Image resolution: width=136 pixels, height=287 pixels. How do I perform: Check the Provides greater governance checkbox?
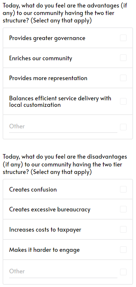coord(123,38)
